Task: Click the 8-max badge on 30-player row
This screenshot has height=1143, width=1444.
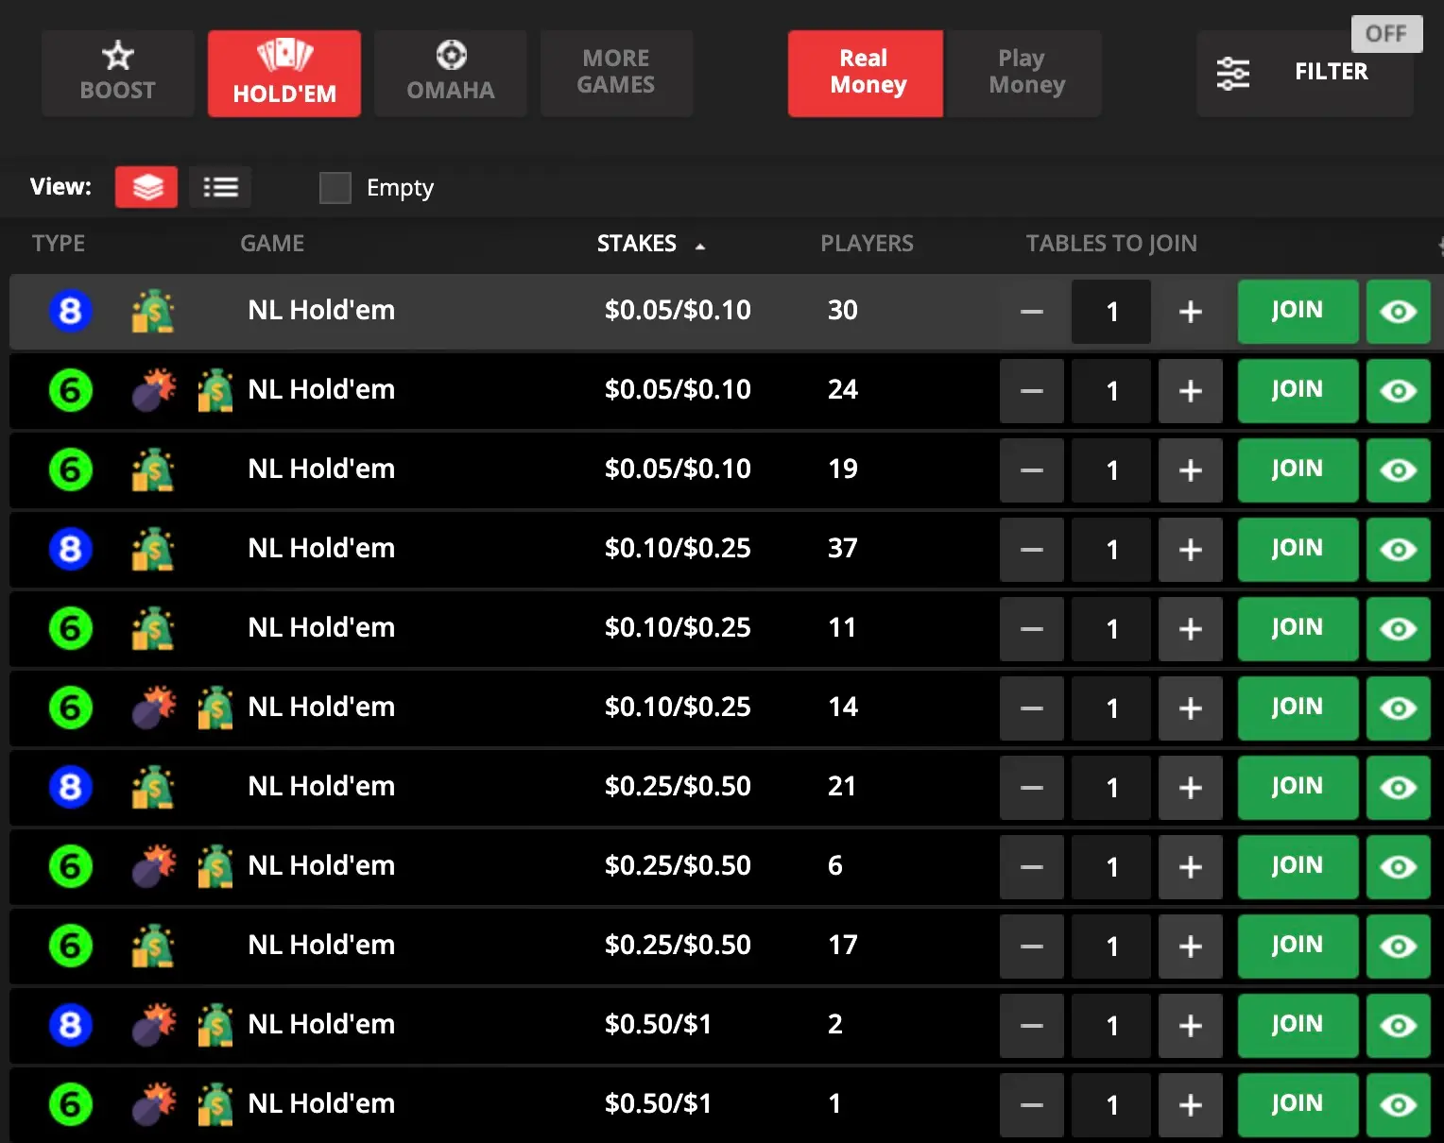Action: (x=71, y=311)
